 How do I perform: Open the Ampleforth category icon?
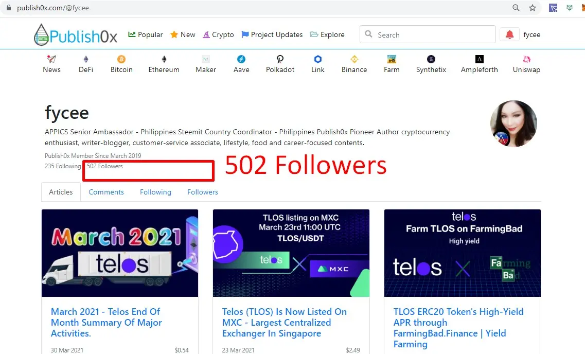480,59
